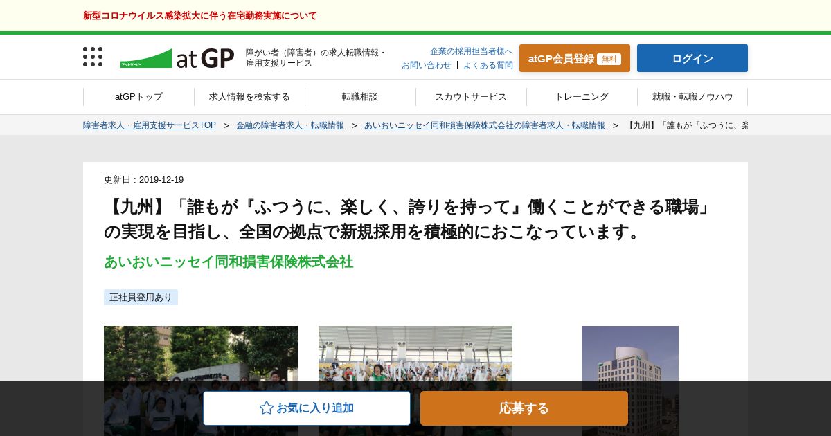Open トレーニング menu item
The image size is (831, 436).
coord(582,97)
